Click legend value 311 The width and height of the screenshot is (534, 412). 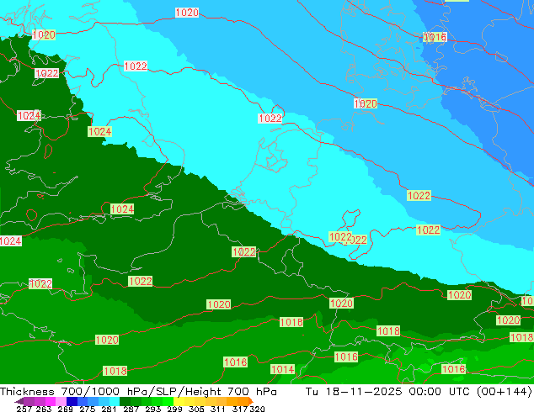(218, 409)
